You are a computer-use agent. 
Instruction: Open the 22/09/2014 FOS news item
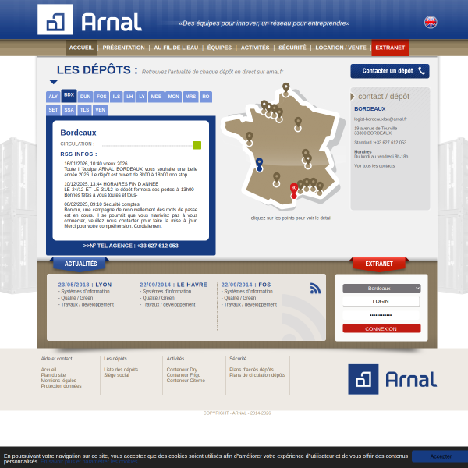tap(246, 285)
